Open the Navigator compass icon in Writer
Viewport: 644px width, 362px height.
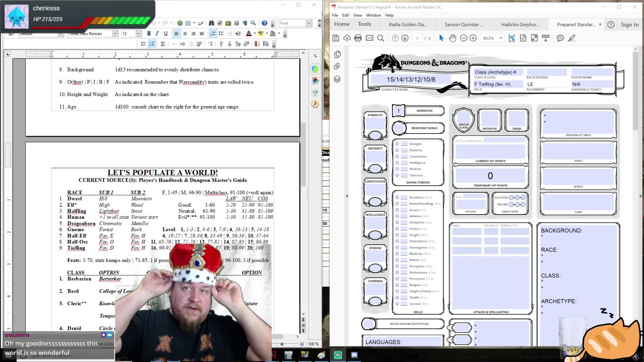coord(220,23)
